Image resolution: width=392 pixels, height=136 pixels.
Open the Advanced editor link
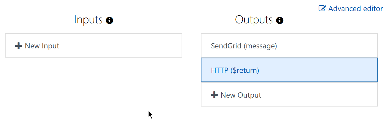pyautogui.click(x=351, y=9)
